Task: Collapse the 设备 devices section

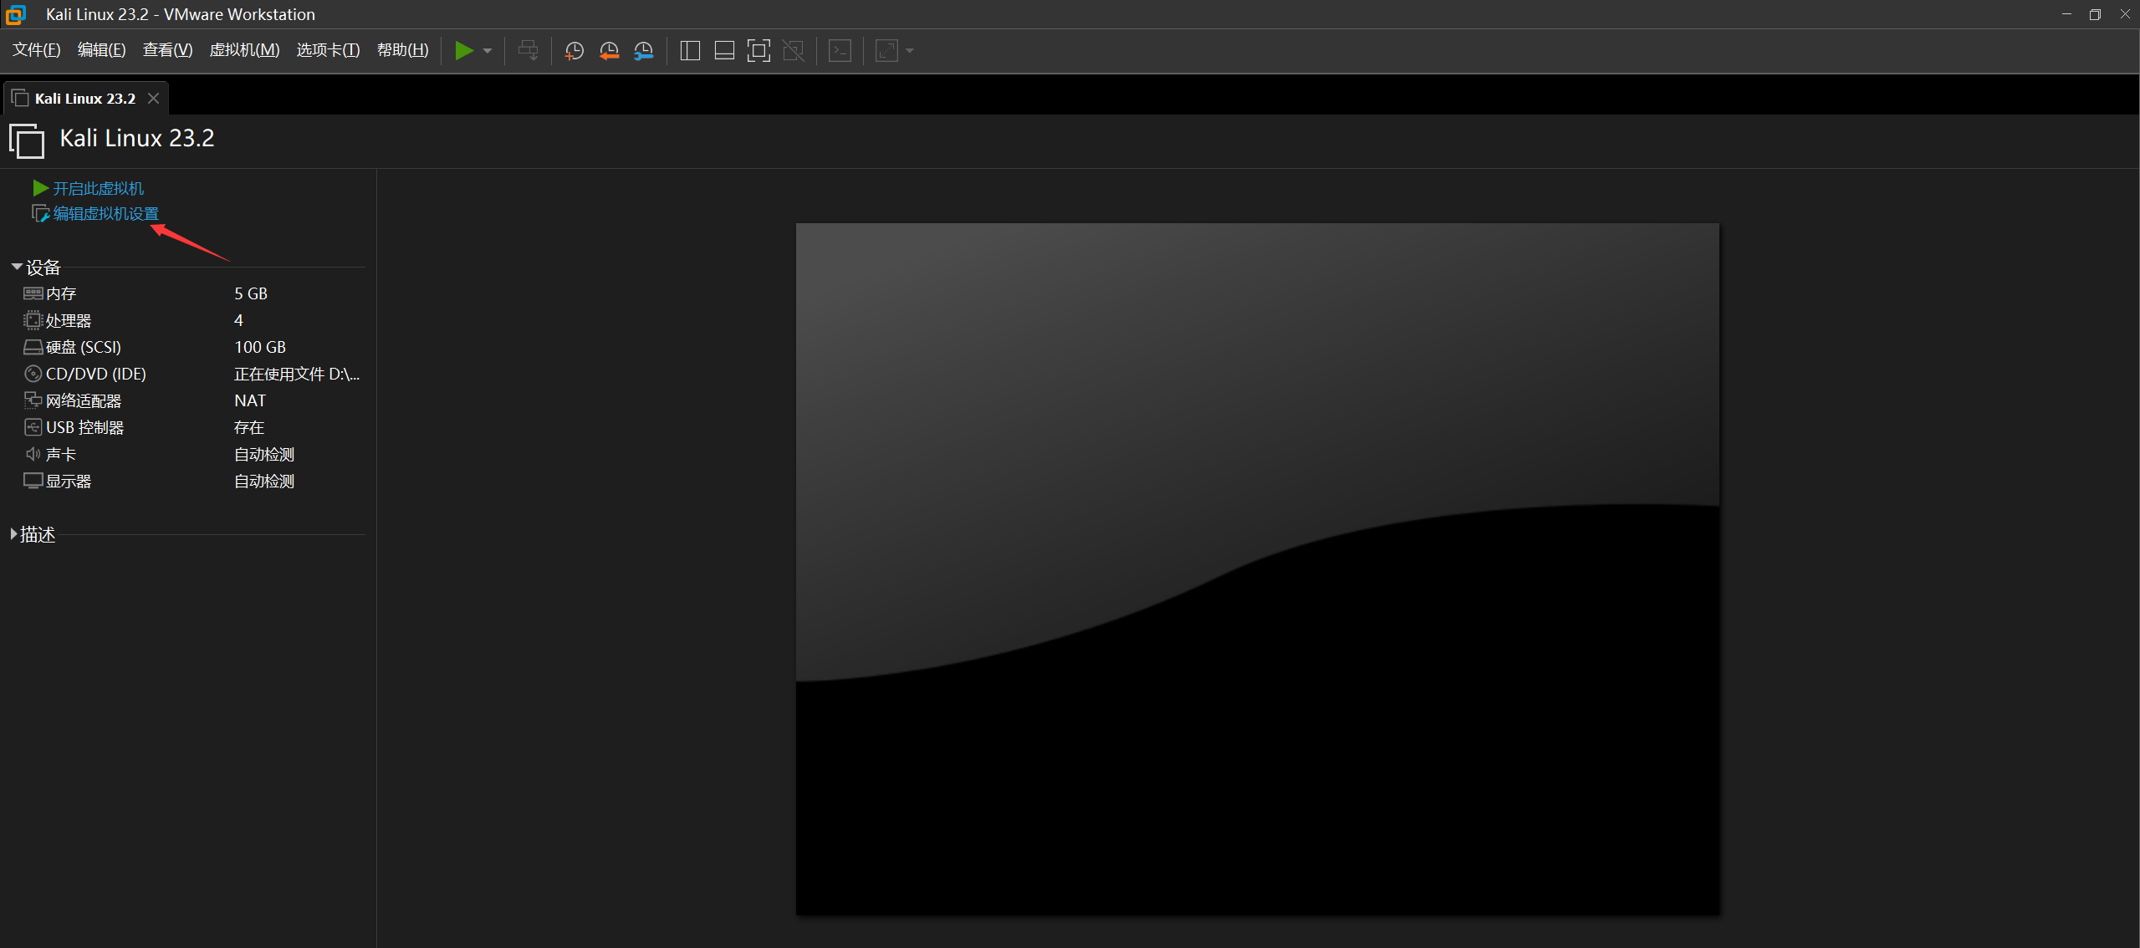Action: tap(17, 268)
